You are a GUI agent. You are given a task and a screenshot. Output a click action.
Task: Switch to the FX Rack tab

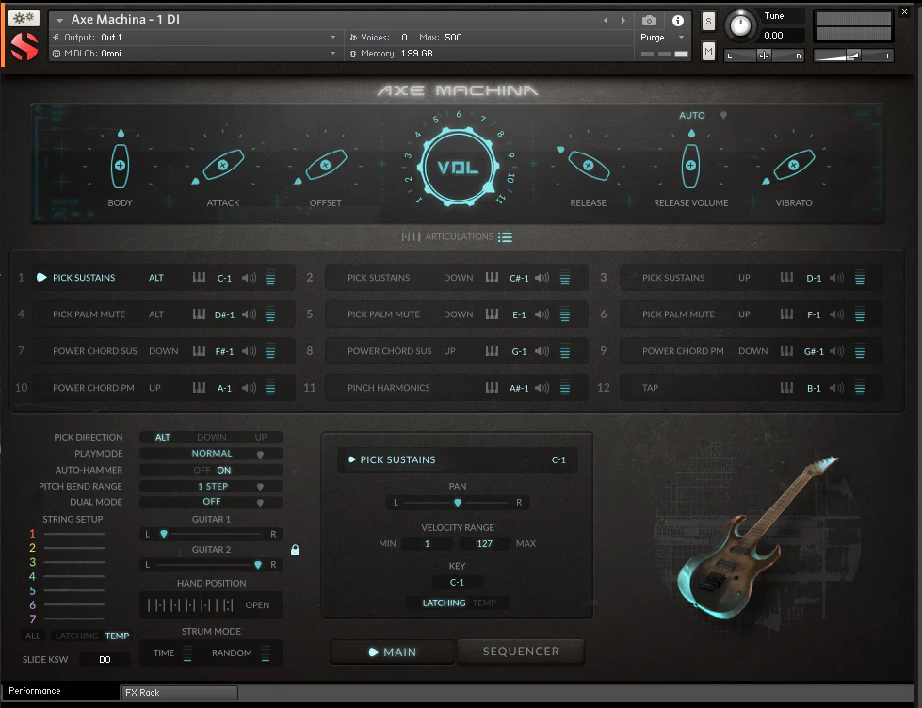(179, 691)
